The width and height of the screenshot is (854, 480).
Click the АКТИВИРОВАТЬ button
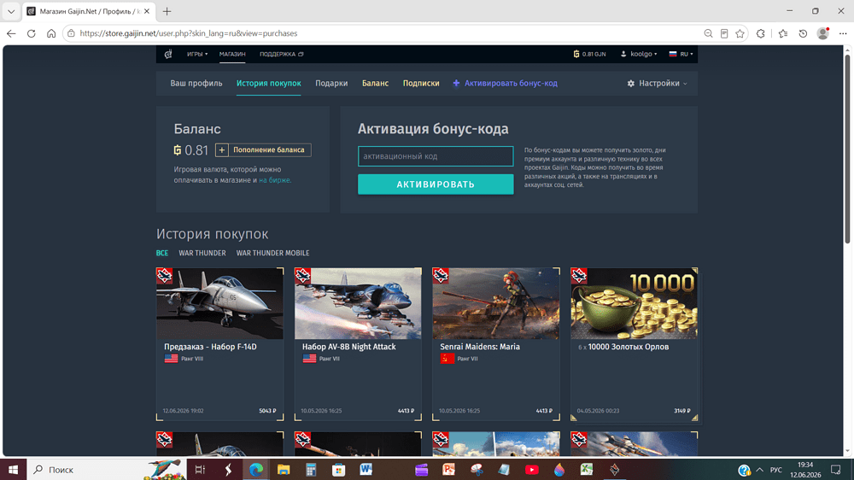(x=436, y=184)
